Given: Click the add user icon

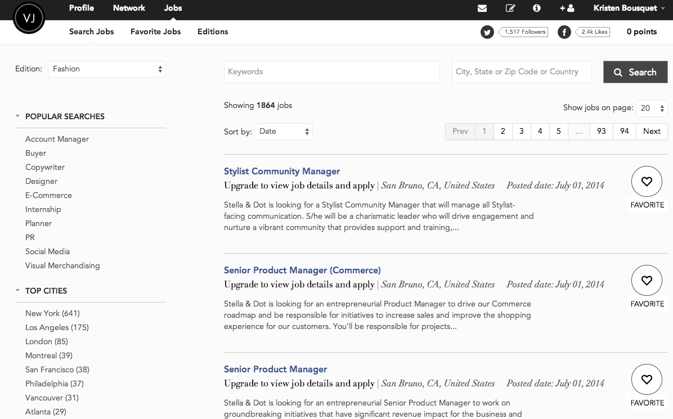Looking at the screenshot, I should (567, 8).
